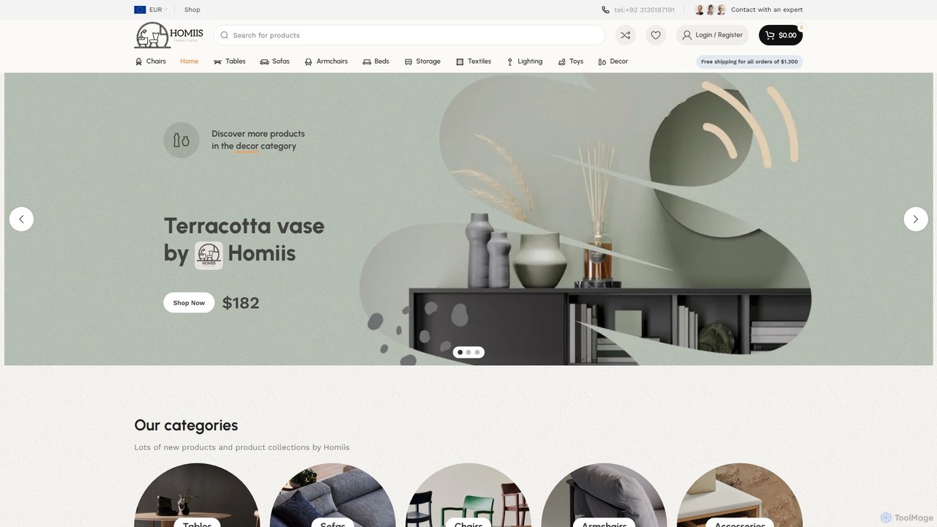This screenshot has width=937, height=527.
Task: Open the Sofas menu item
Action: (275, 61)
